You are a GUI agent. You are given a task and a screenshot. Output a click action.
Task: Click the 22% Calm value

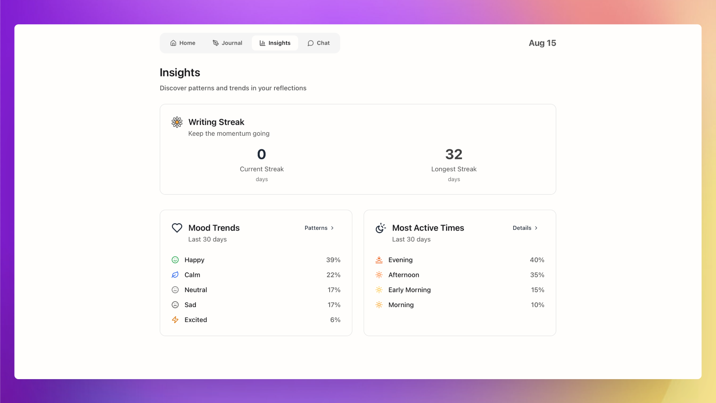(x=333, y=275)
